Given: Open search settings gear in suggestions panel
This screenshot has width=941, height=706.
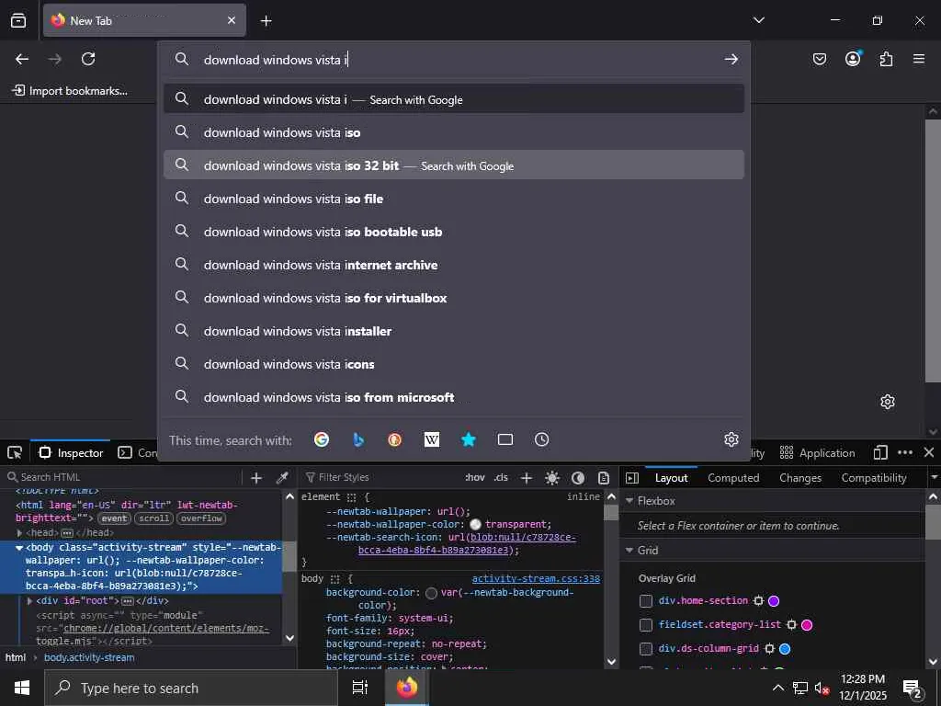Looking at the screenshot, I should click(731, 439).
